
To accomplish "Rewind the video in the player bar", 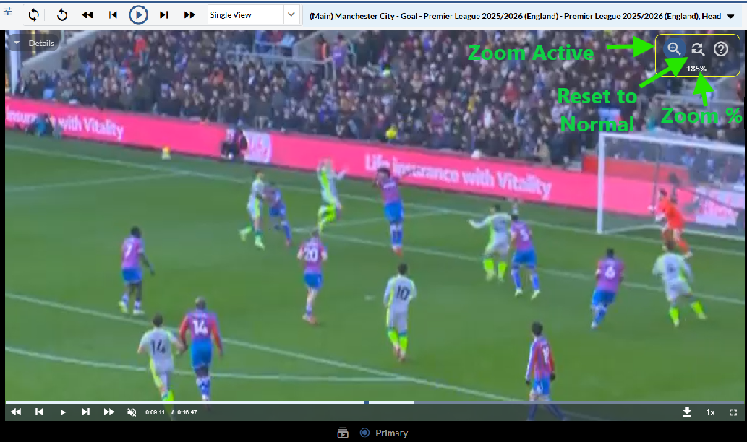I will pyautogui.click(x=16, y=412).
